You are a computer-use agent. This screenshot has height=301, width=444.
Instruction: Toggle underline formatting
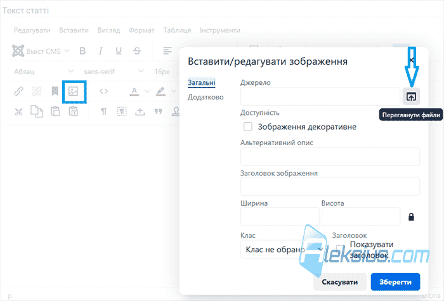click(x=119, y=51)
